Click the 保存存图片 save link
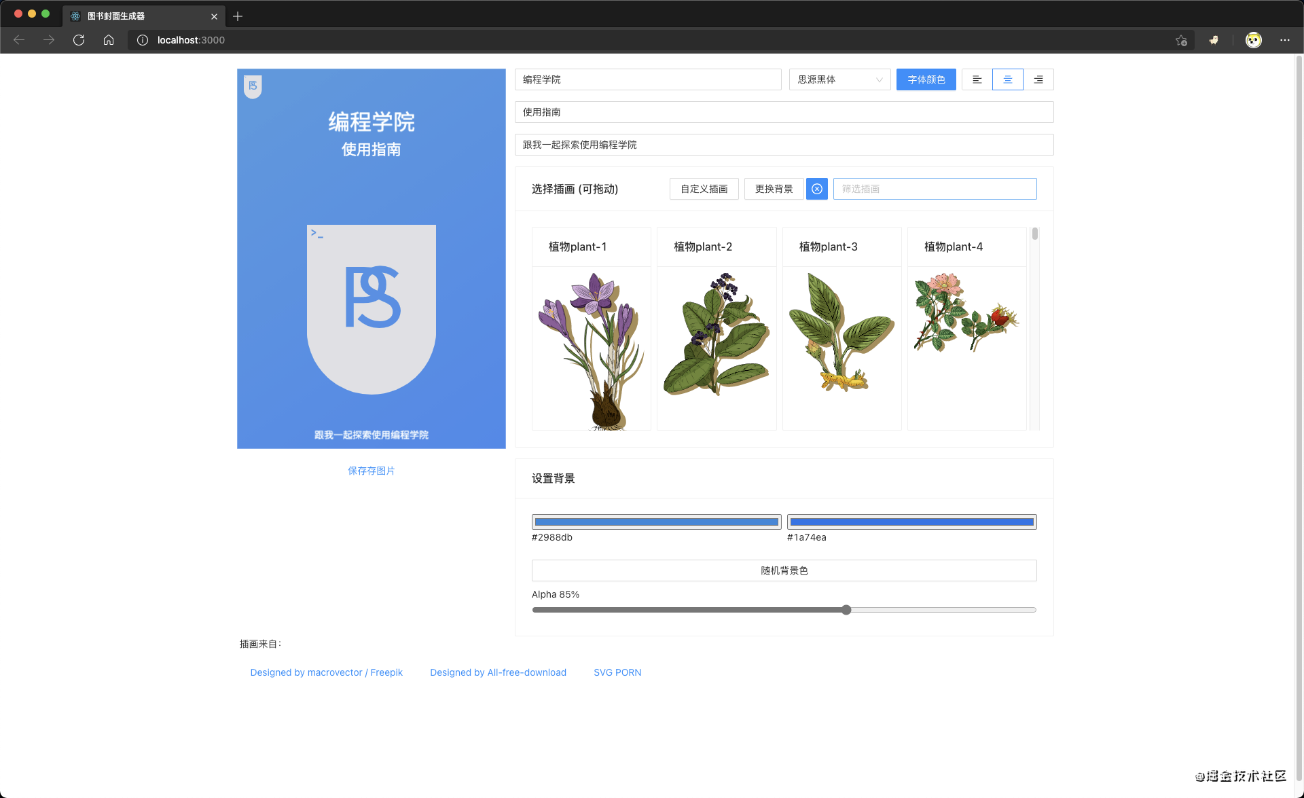 point(371,471)
